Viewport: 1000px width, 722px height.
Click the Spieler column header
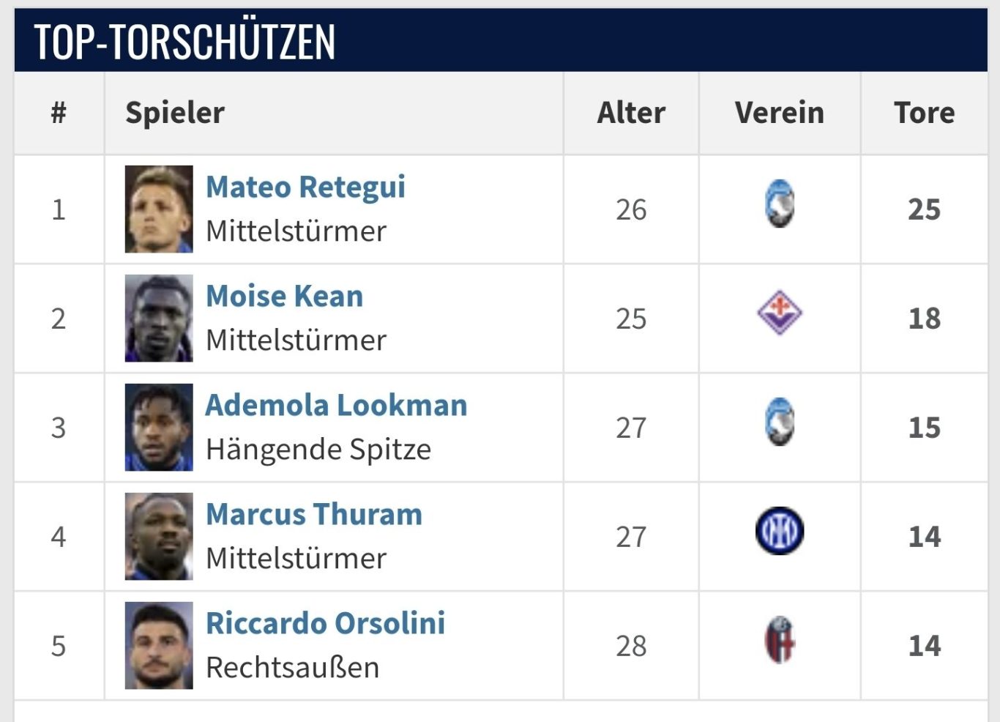coord(175,113)
